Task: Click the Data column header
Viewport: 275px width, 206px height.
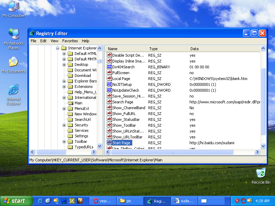Action: pos(224,49)
